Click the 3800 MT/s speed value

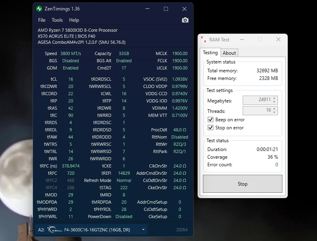point(71,53)
